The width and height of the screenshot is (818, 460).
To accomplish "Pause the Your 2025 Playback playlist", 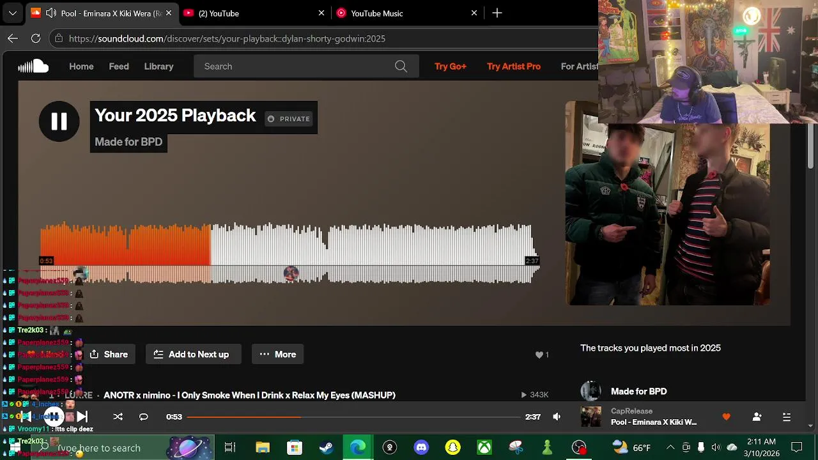I will click(x=59, y=121).
